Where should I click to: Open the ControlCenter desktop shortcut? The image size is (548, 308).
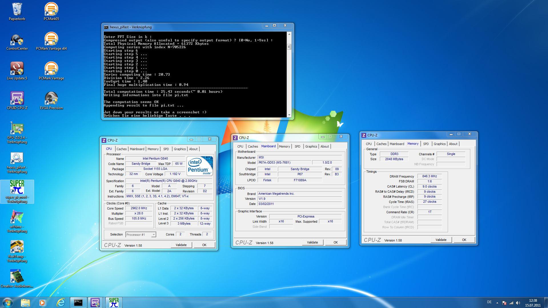click(x=17, y=42)
